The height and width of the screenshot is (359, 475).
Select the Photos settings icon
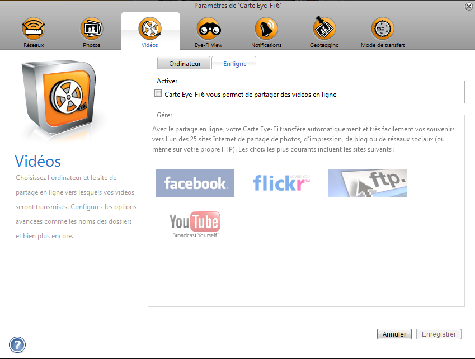[92, 29]
